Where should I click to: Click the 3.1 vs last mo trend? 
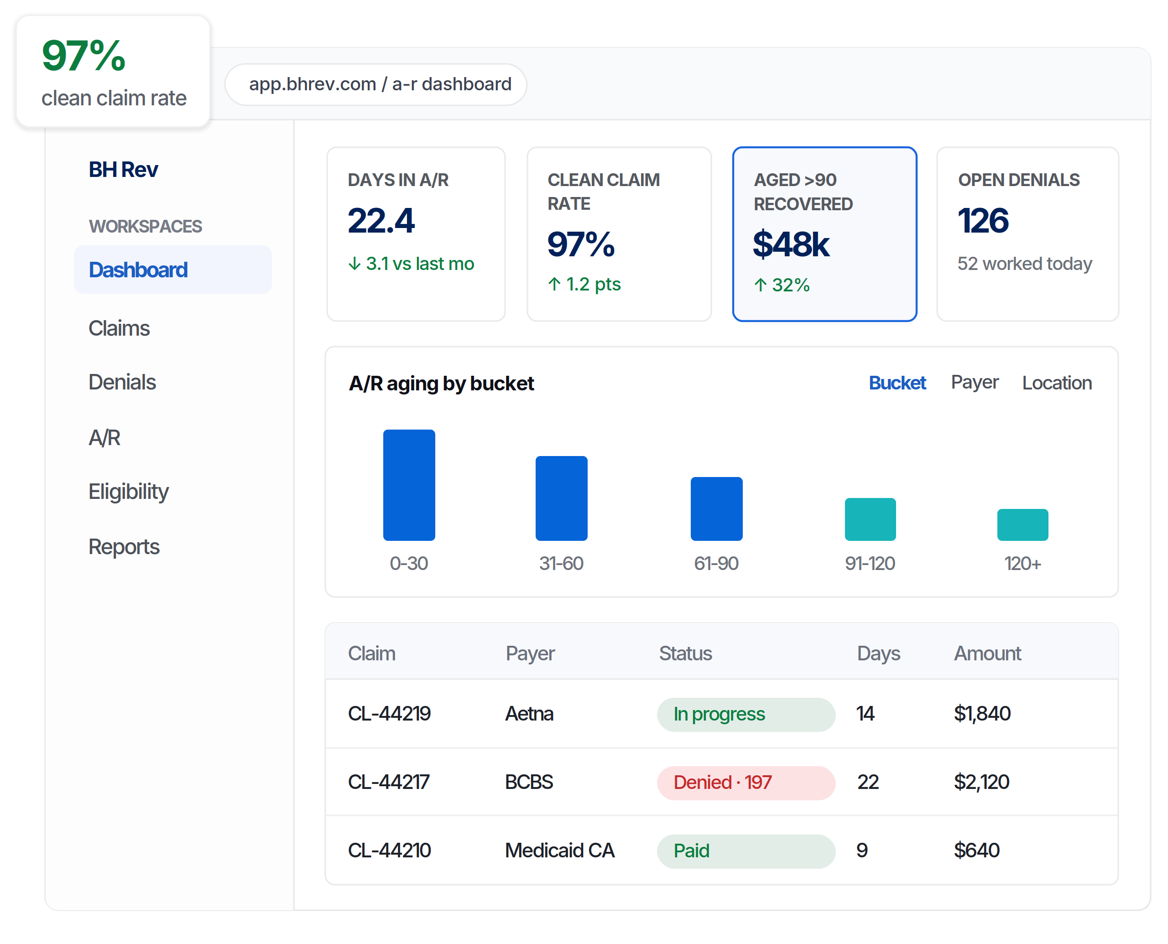pos(411,264)
